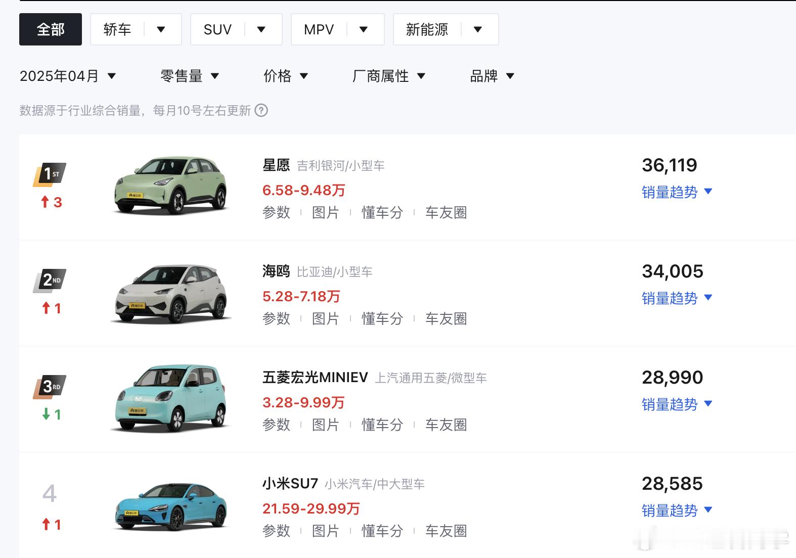Image resolution: width=796 pixels, height=558 pixels.
Task: Click the 1st place rank badge
Action: 50,174
